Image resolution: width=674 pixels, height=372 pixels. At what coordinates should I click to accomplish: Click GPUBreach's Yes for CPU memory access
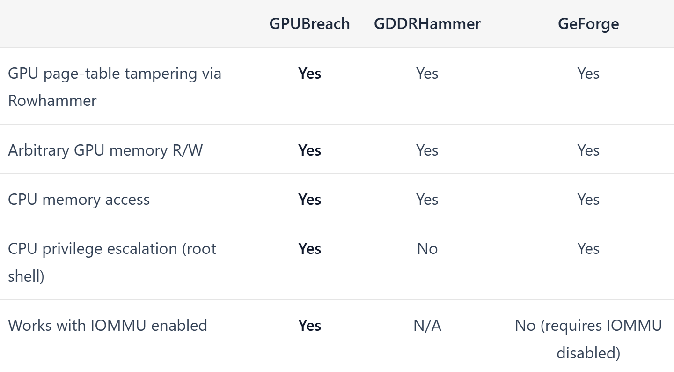click(309, 199)
